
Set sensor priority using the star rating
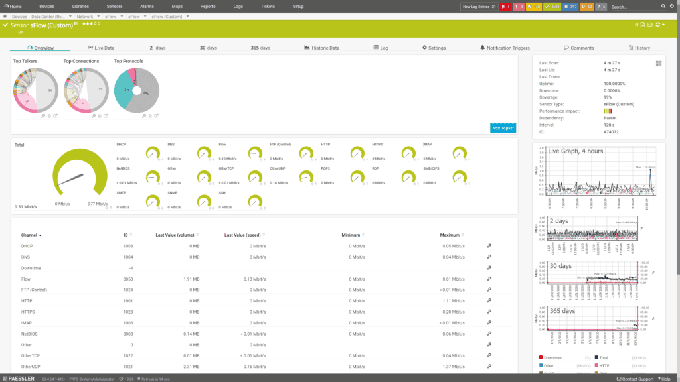tap(91, 24)
